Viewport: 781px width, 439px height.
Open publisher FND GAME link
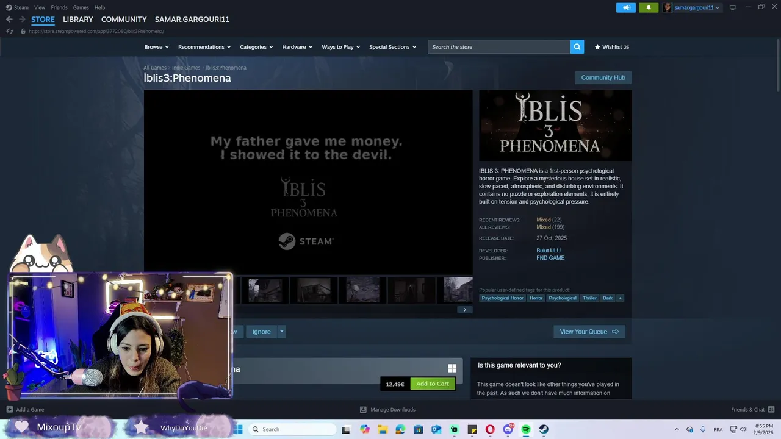[550, 258]
